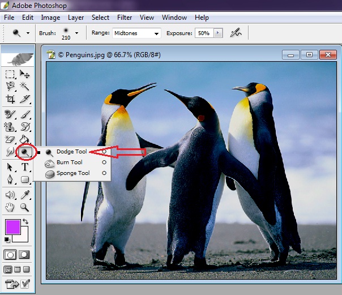The image size is (342, 295).
Task: Choose Dodge Tool from the flyout
Action: tap(73, 152)
